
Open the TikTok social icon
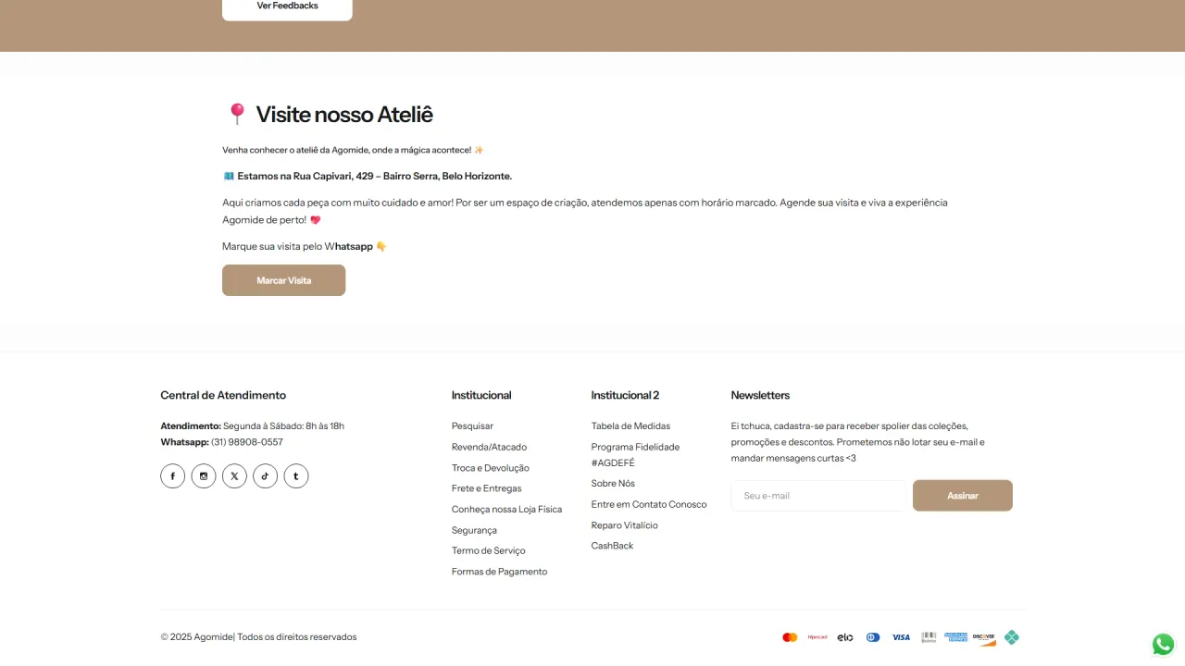265,476
